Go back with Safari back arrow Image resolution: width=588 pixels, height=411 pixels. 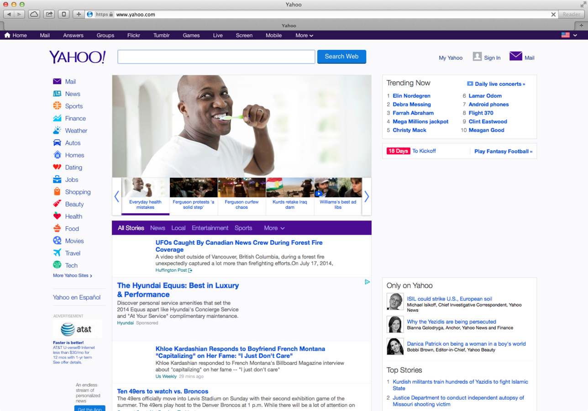[9, 14]
